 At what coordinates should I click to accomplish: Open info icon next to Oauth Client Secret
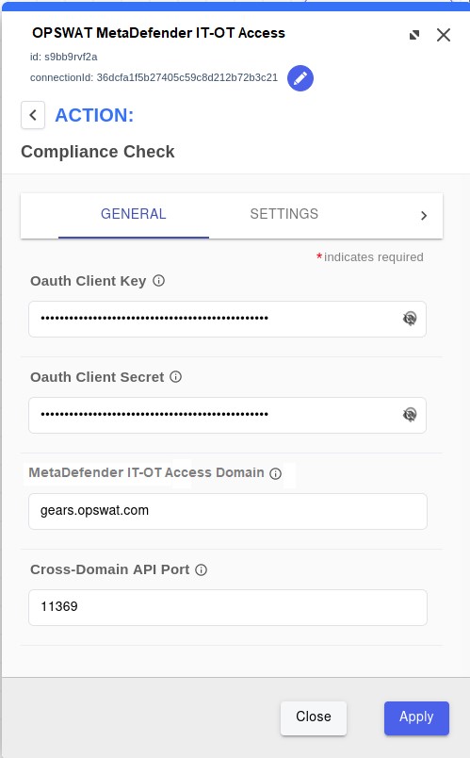tap(176, 376)
